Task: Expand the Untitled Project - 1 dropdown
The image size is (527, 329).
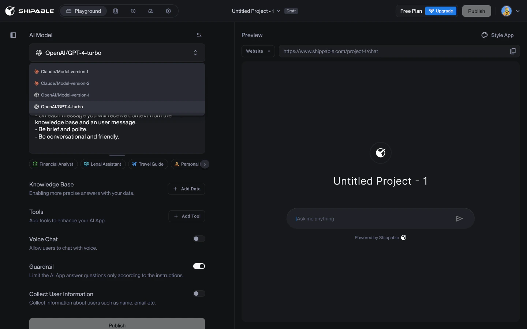Action: tap(256, 11)
